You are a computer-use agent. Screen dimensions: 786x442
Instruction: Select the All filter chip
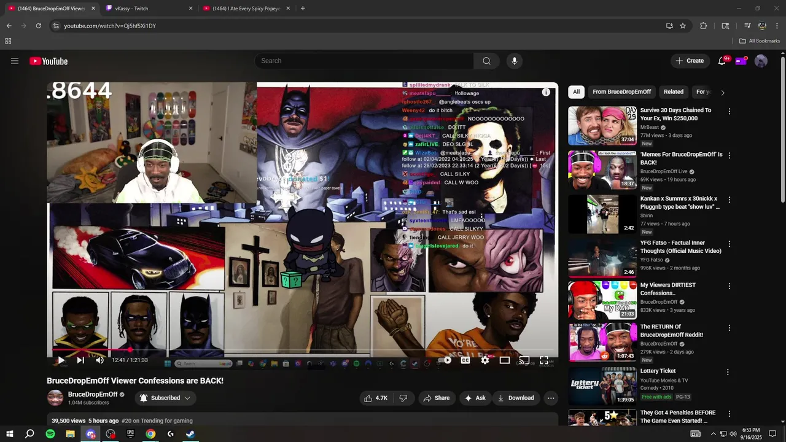(x=576, y=92)
